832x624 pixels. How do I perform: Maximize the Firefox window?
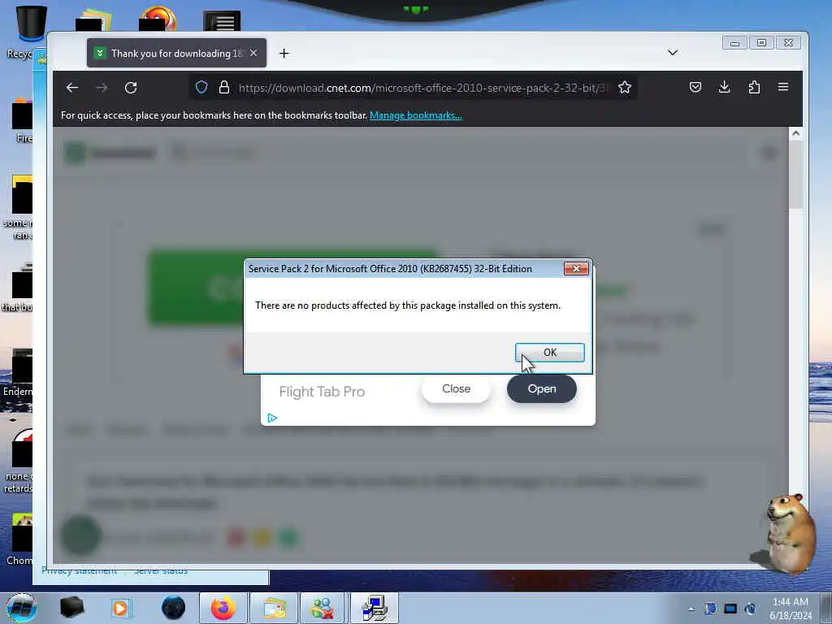pyautogui.click(x=761, y=43)
